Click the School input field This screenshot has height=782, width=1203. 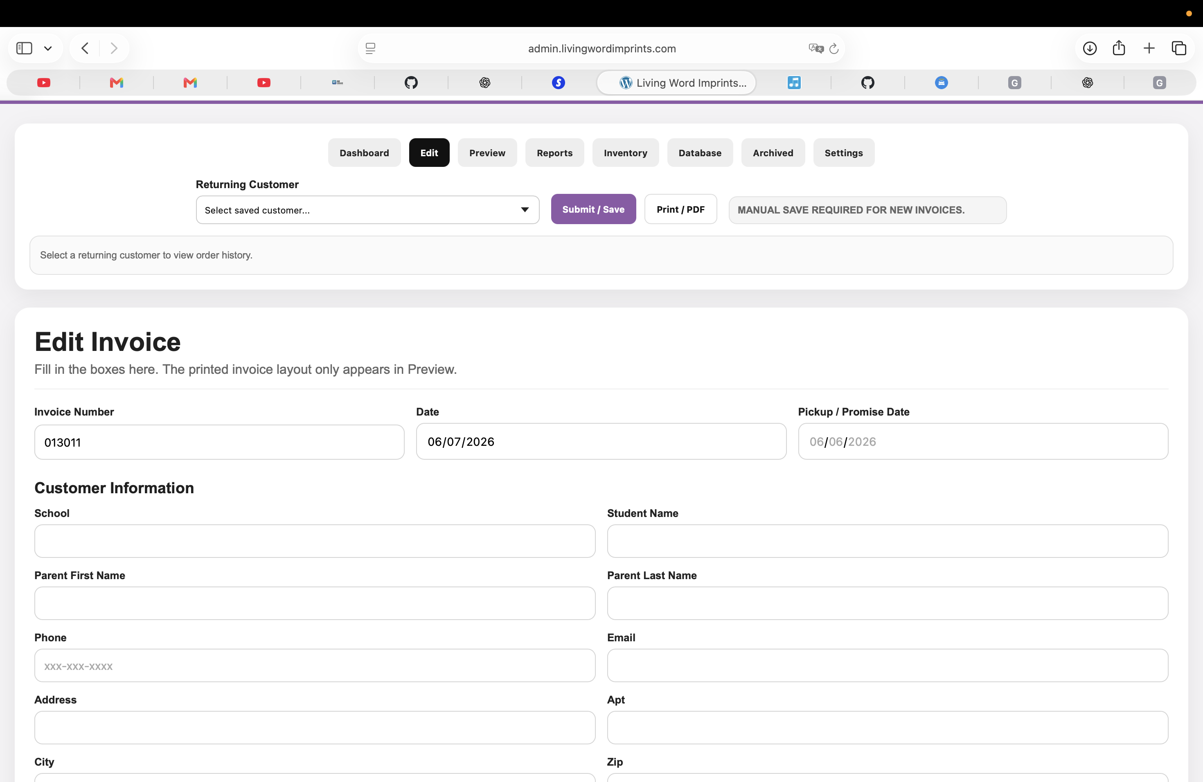pyautogui.click(x=315, y=541)
